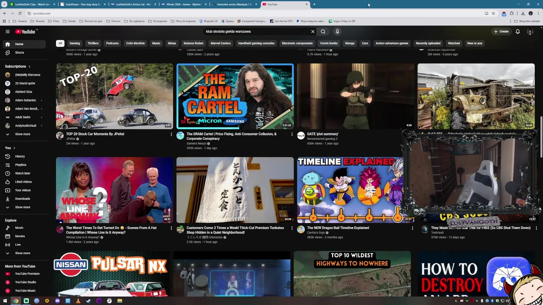This screenshot has width=543, height=305.
Task: Click the YouTube logo
Action: (26, 31)
